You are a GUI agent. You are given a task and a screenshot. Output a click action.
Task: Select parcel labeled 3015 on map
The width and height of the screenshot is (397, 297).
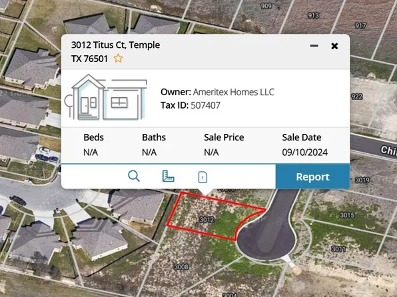pyautogui.click(x=347, y=215)
